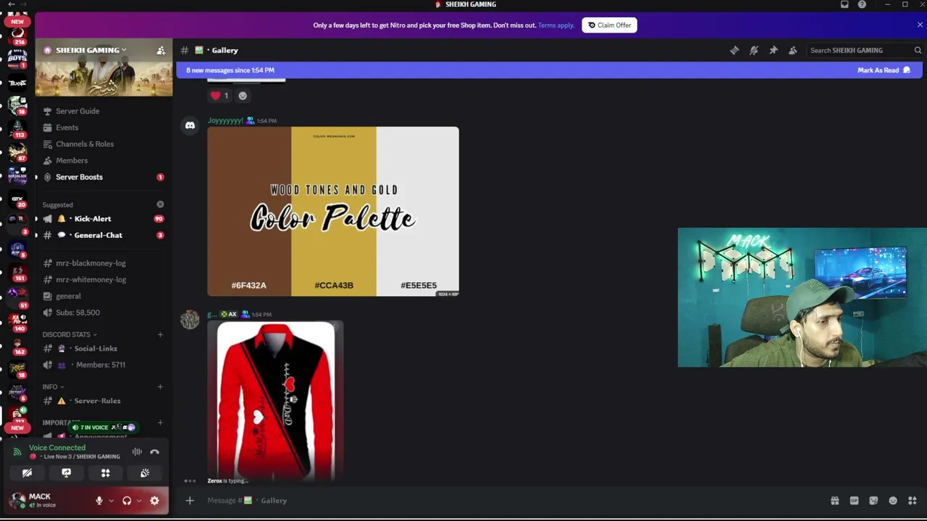The width and height of the screenshot is (927, 521).
Task: Attach a file with the plus button
Action: 190,501
